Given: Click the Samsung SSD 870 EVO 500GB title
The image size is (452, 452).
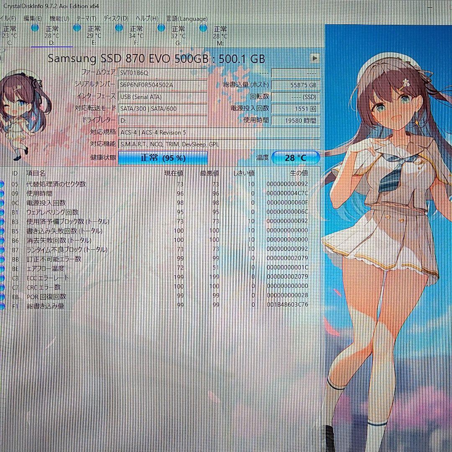Looking at the screenshot, I should [x=156, y=59].
